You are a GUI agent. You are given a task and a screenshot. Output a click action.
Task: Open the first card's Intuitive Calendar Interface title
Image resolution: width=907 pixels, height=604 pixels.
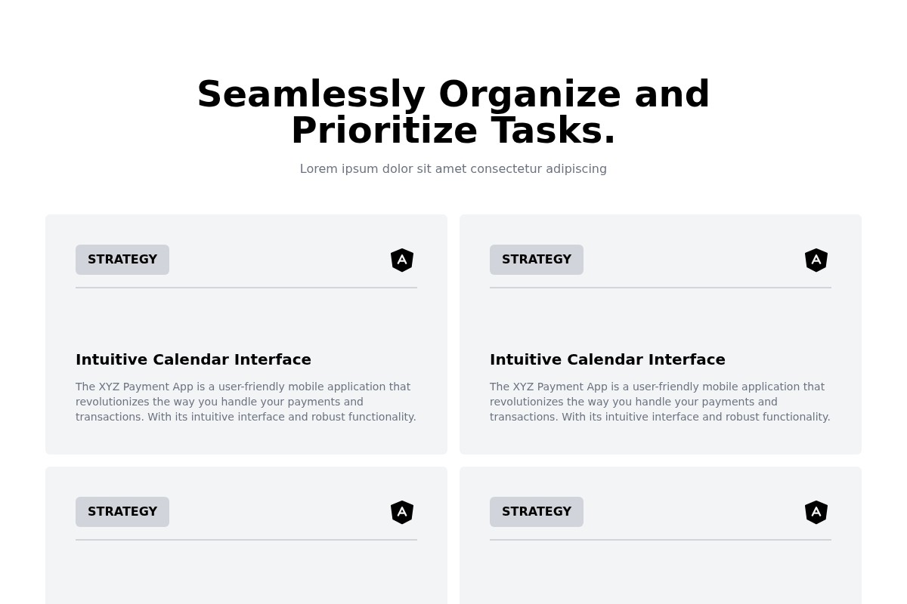pos(193,360)
